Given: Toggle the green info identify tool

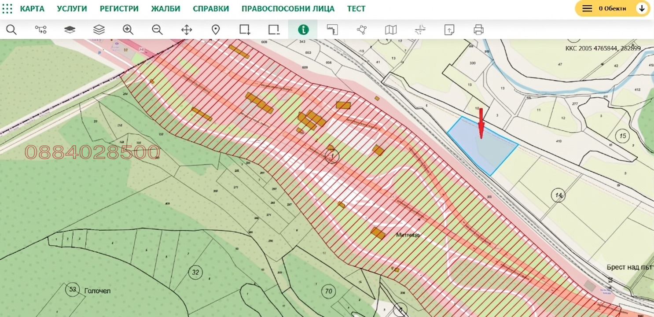Looking at the screenshot, I should (303, 29).
